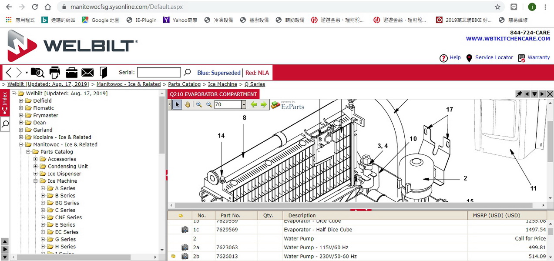Bookmark page with Chrome star icon
Screen dimensions: 554x261
(x=497, y=7)
